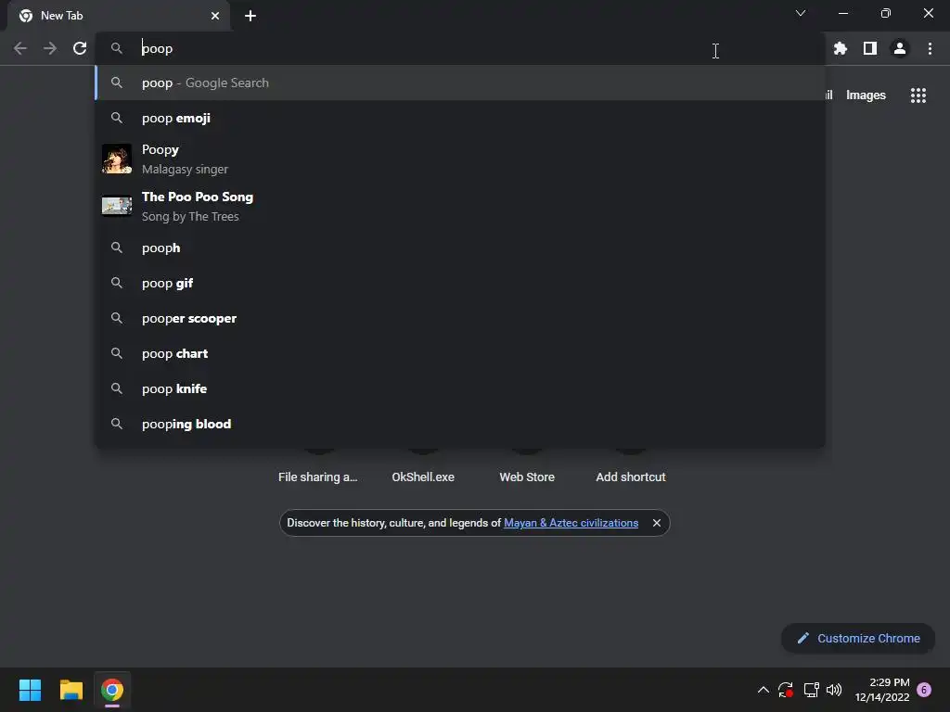Click the browser back arrow
This screenshot has height=712, width=950.
(20, 48)
